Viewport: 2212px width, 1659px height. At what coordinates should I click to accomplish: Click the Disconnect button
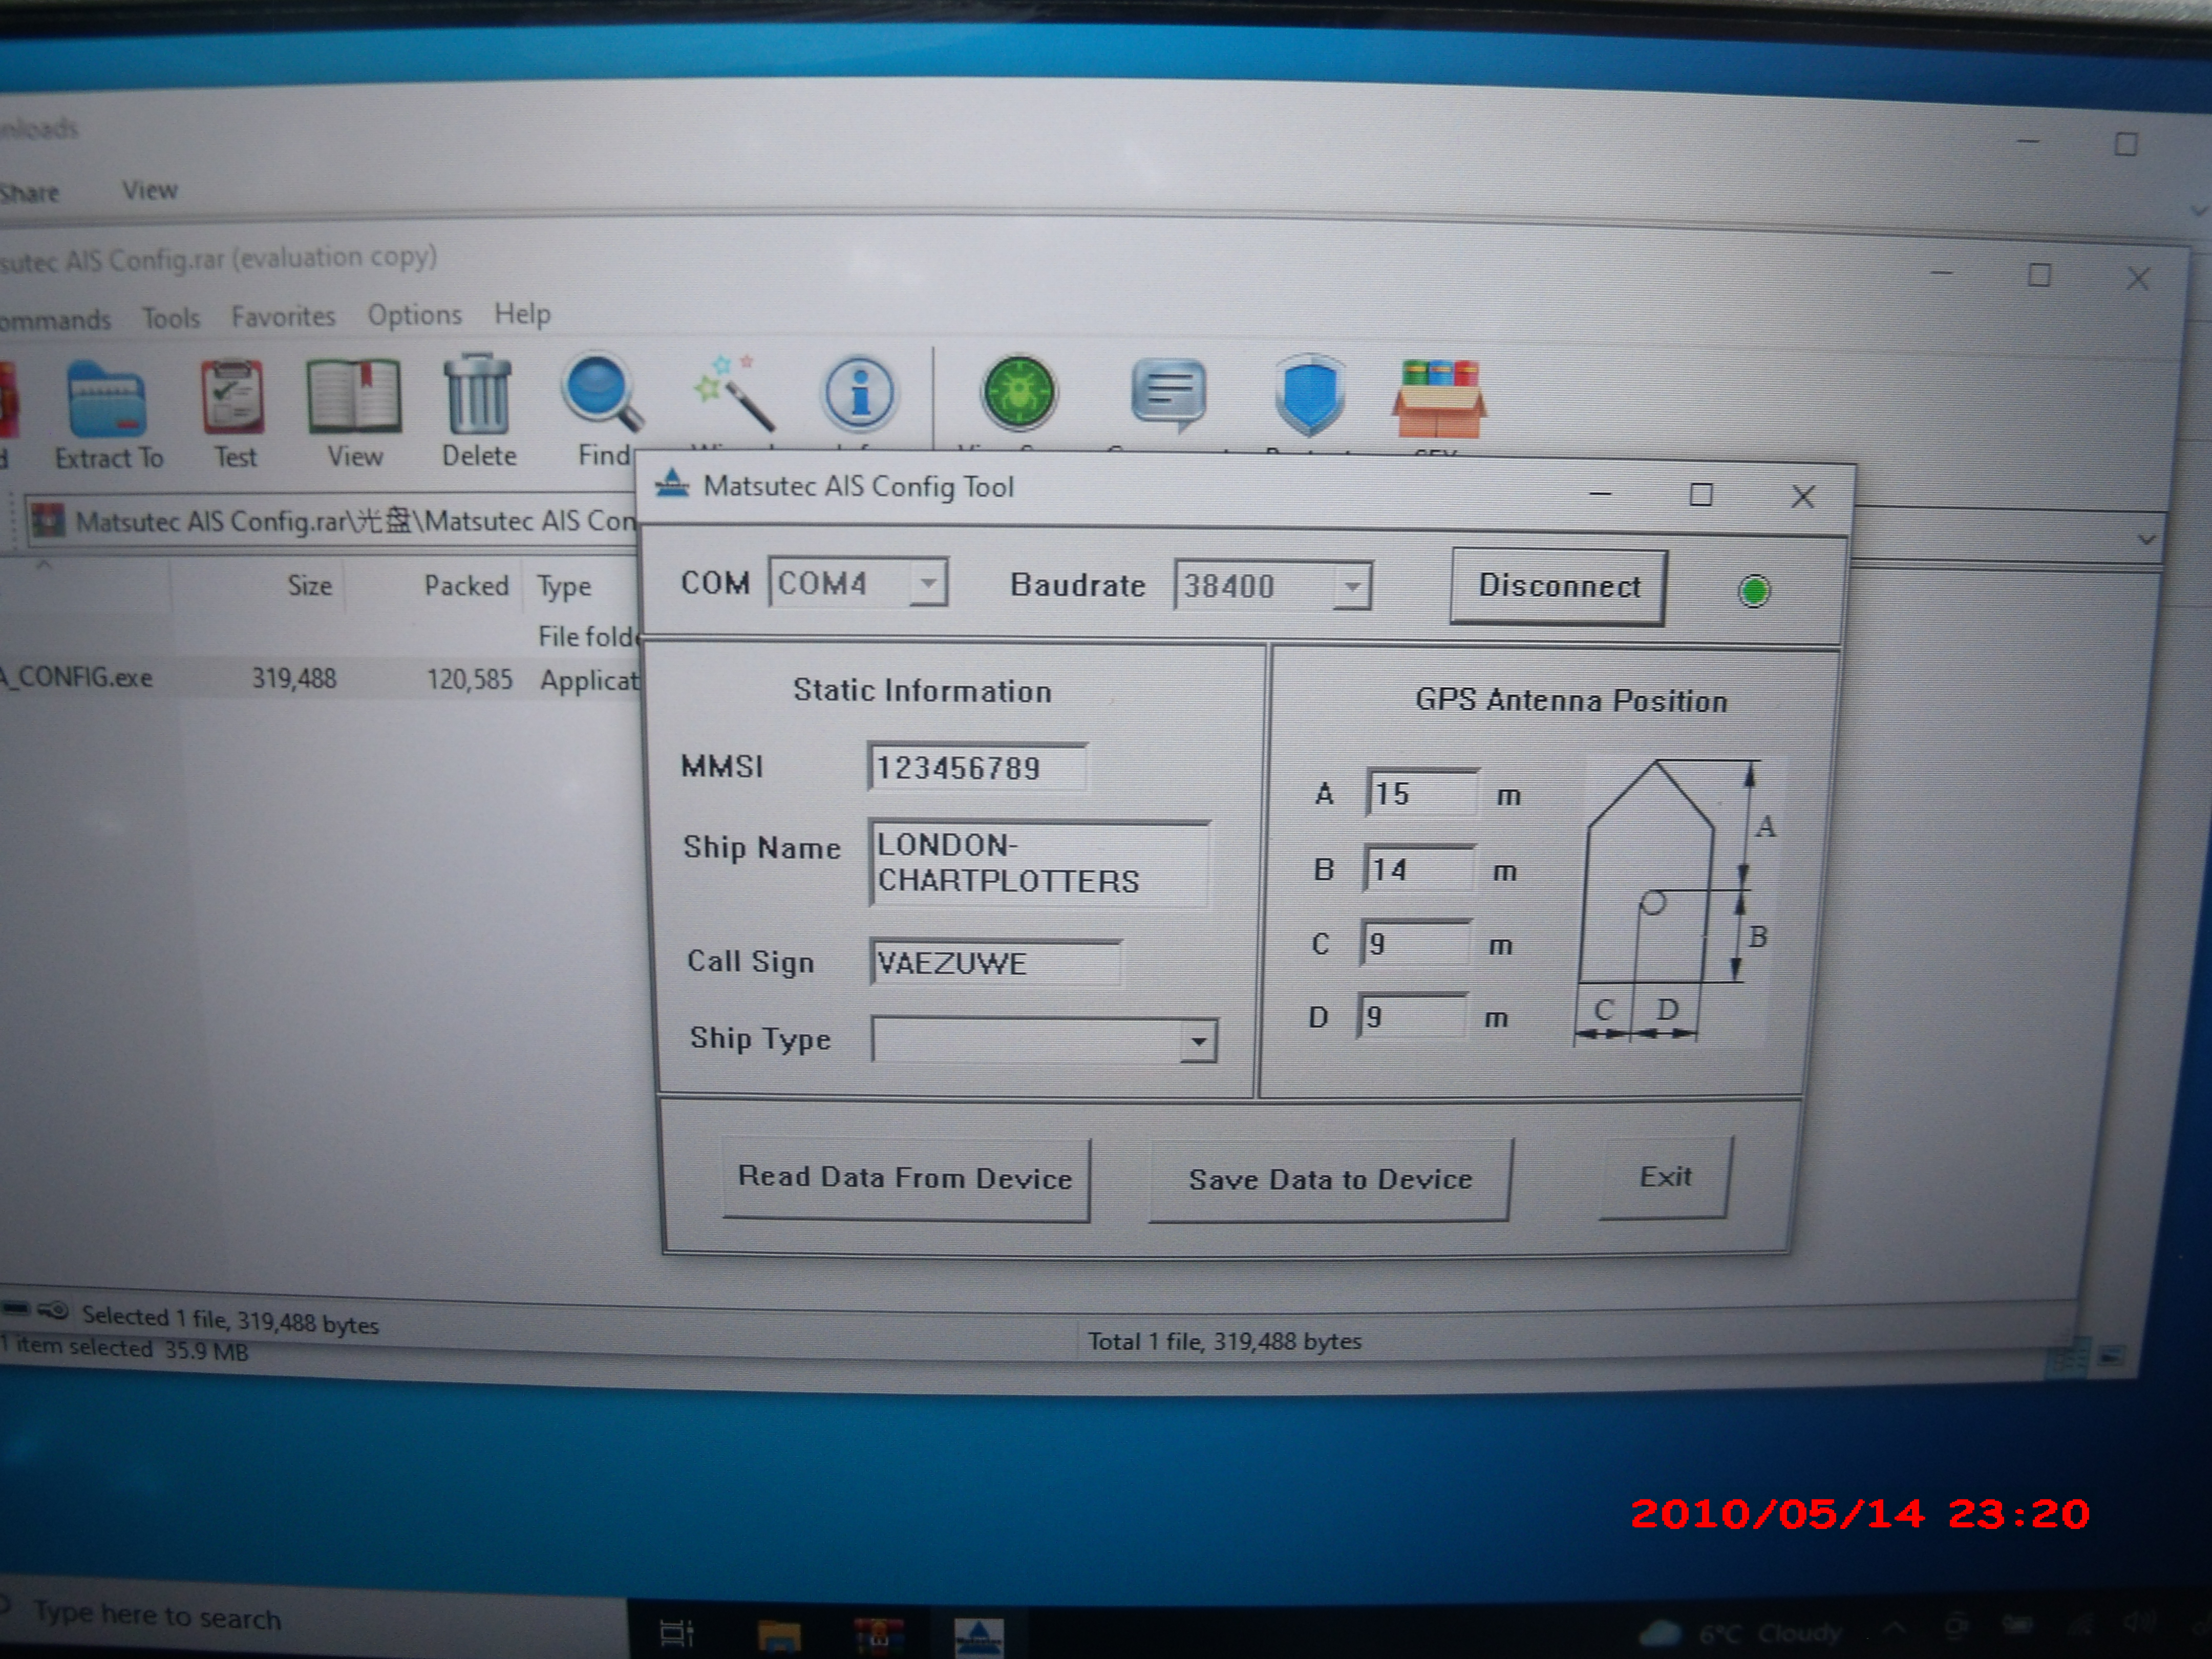tap(1558, 586)
